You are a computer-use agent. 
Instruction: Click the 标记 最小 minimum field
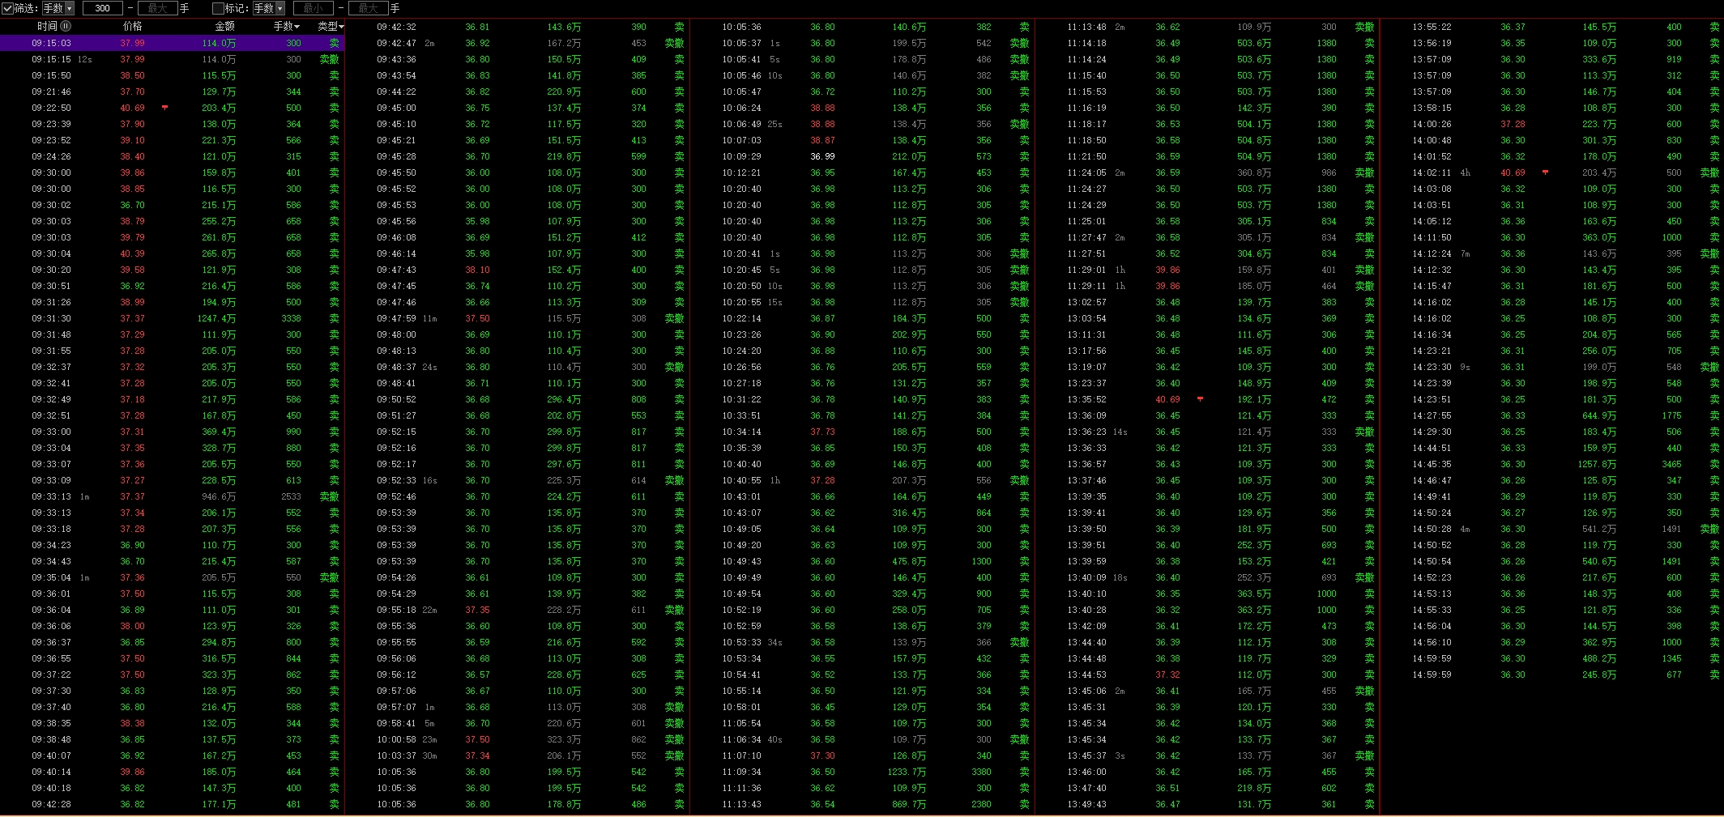(x=313, y=8)
